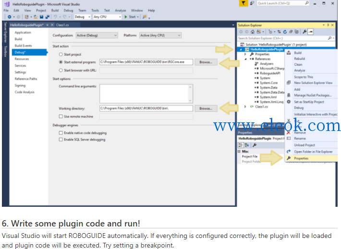The image size is (341, 249).
Task: Click the Categorized icon in Properties panel
Action: pyautogui.click(x=241, y=145)
